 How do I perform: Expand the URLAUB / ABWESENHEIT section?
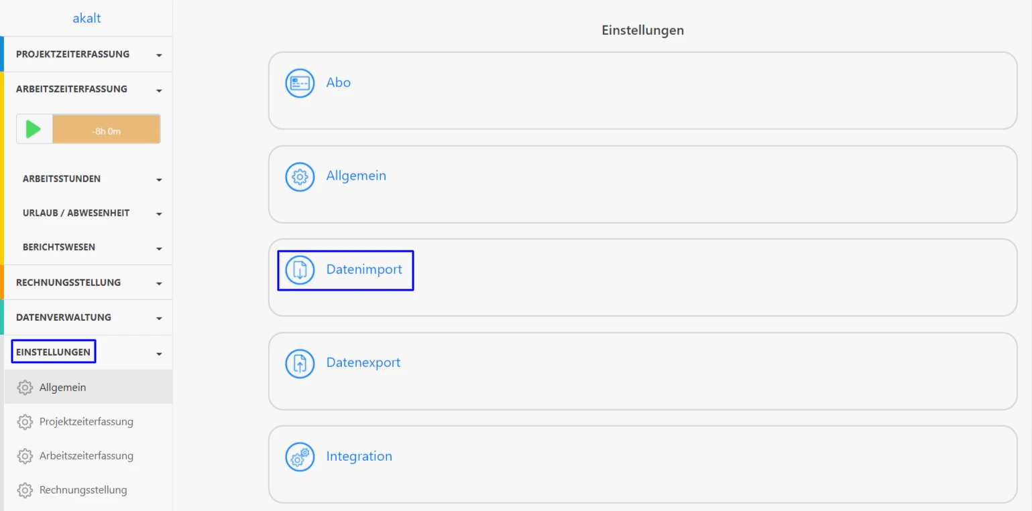(x=159, y=214)
